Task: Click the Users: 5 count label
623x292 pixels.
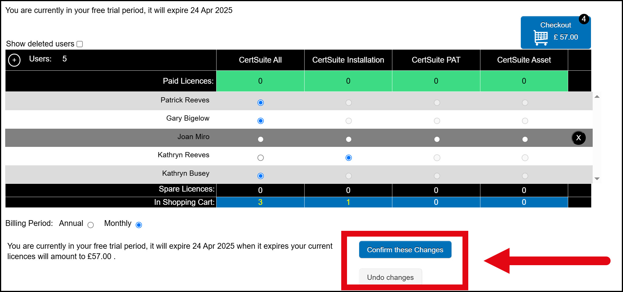Action: [48, 59]
